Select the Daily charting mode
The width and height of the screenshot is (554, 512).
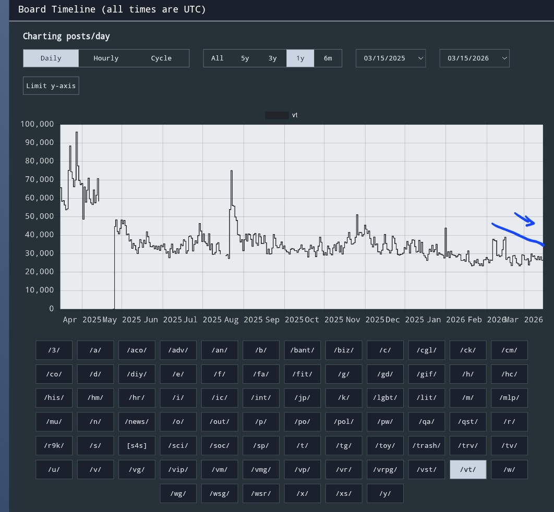51,58
